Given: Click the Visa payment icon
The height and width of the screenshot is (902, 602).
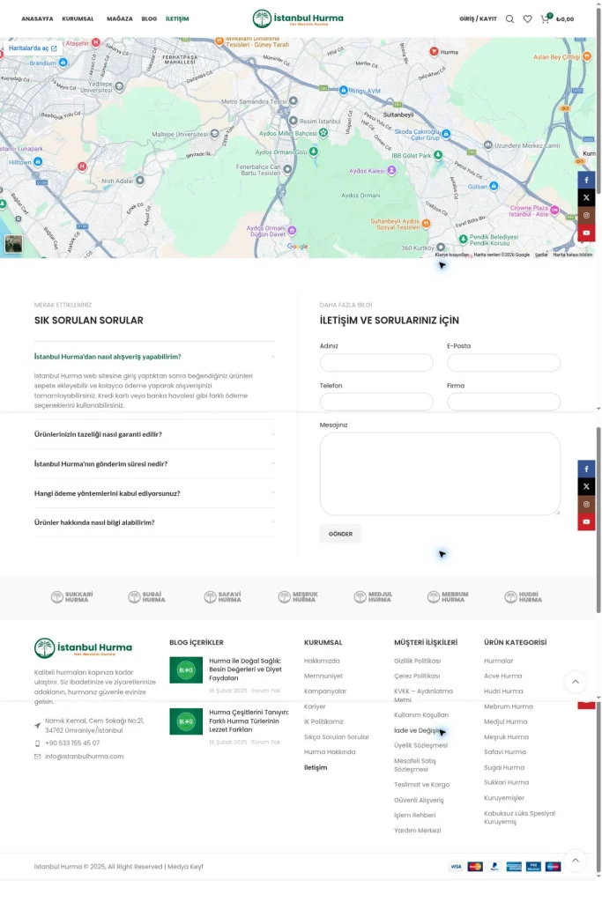Looking at the screenshot, I should [x=456, y=867].
